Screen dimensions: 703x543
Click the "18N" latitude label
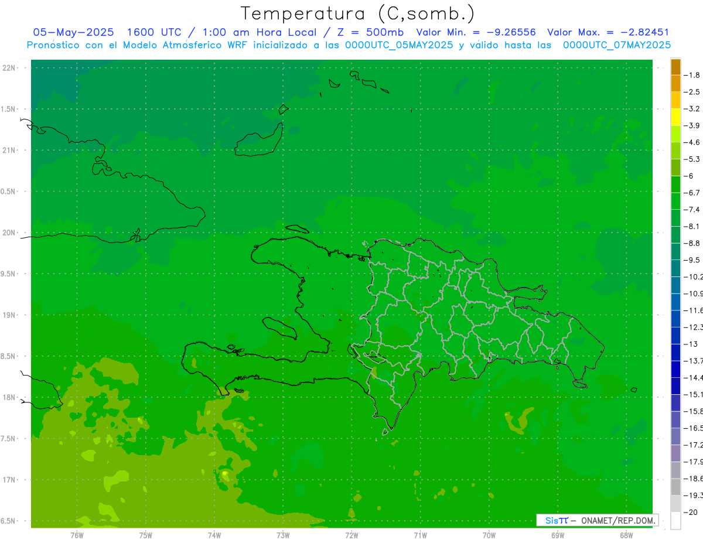tap(9, 398)
